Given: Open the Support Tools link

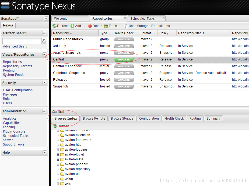Looking at the screenshot, I should tap(13, 144).
